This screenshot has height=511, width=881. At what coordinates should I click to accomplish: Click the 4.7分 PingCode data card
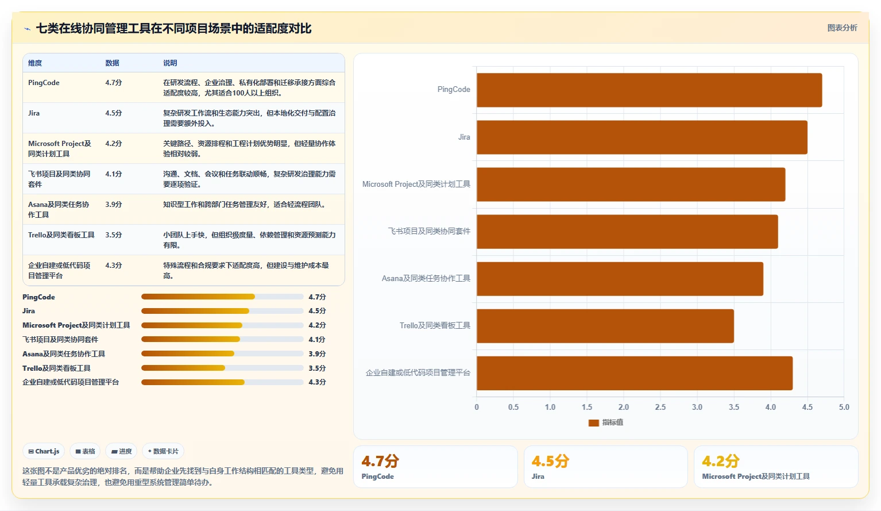click(435, 467)
